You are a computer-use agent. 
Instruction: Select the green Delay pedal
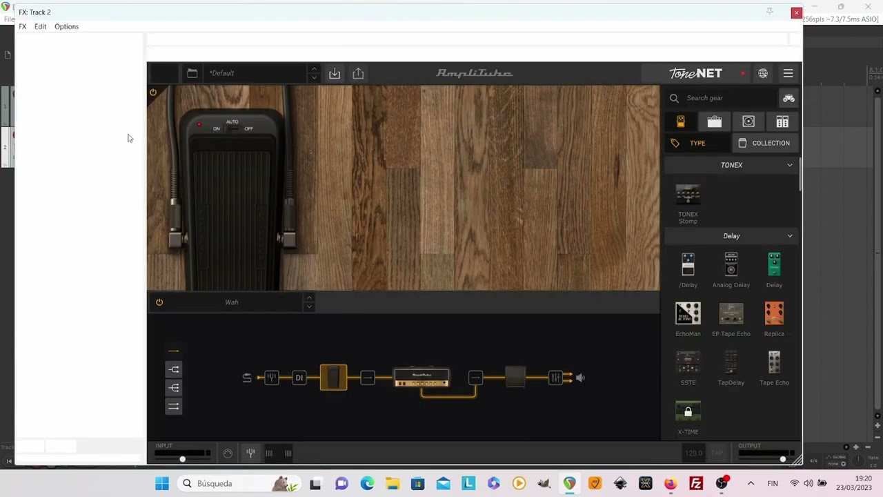click(774, 264)
